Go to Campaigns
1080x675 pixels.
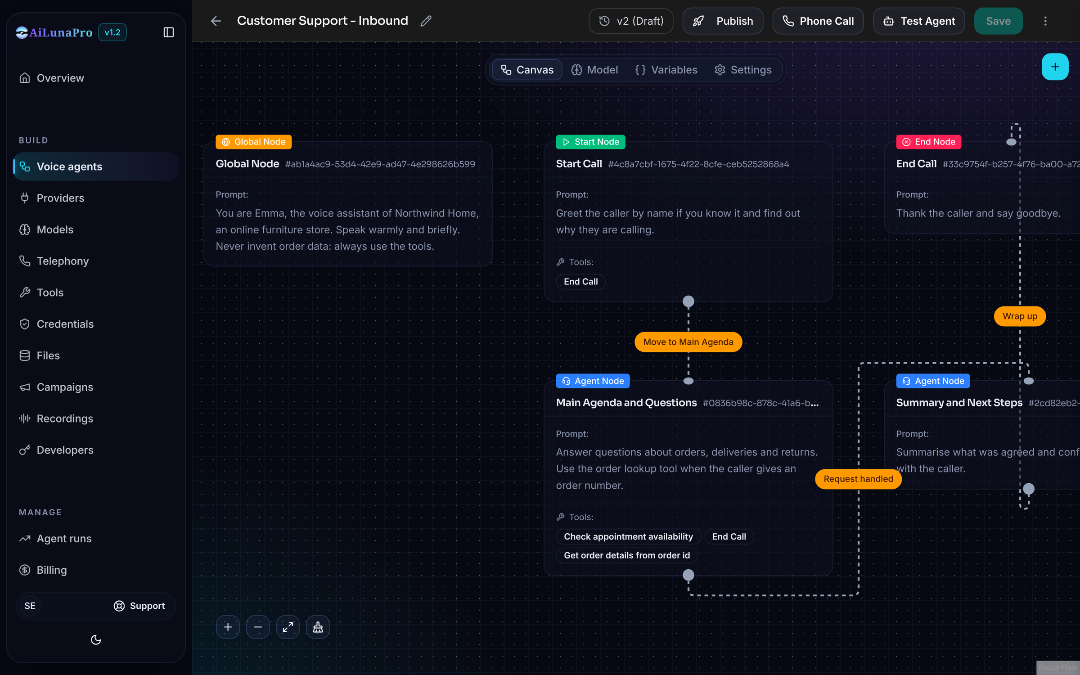(x=96, y=387)
